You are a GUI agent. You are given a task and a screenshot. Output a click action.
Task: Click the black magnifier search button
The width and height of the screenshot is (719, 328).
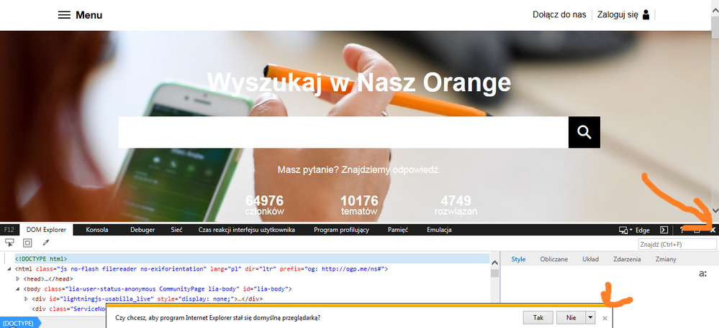pyautogui.click(x=584, y=132)
